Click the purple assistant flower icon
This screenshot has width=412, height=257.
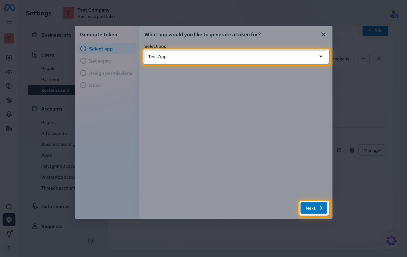coord(391,240)
